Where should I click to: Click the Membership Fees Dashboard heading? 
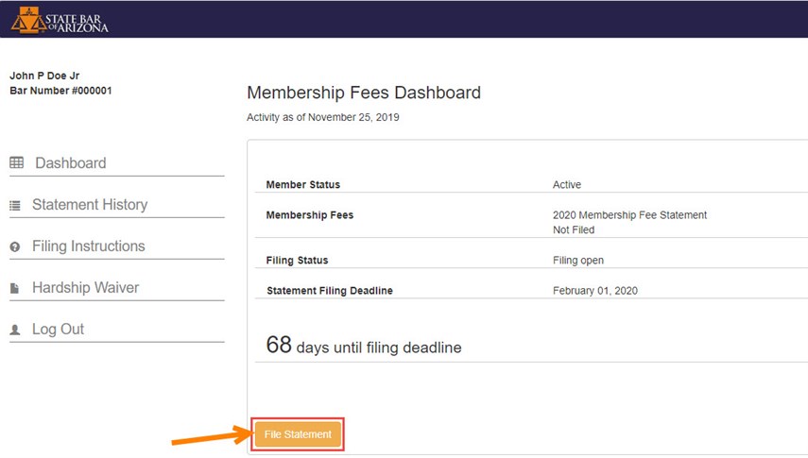click(x=364, y=93)
